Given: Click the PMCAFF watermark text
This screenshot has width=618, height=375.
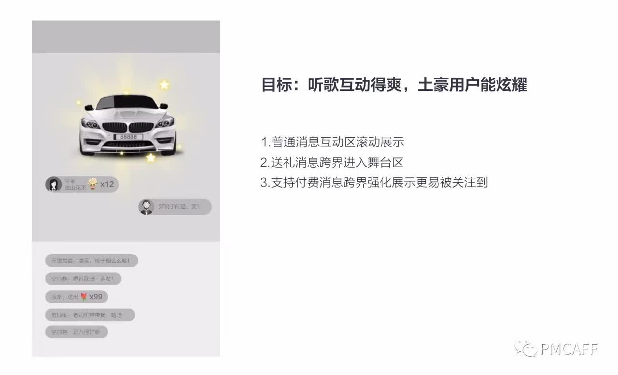Looking at the screenshot, I should (568, 349).
